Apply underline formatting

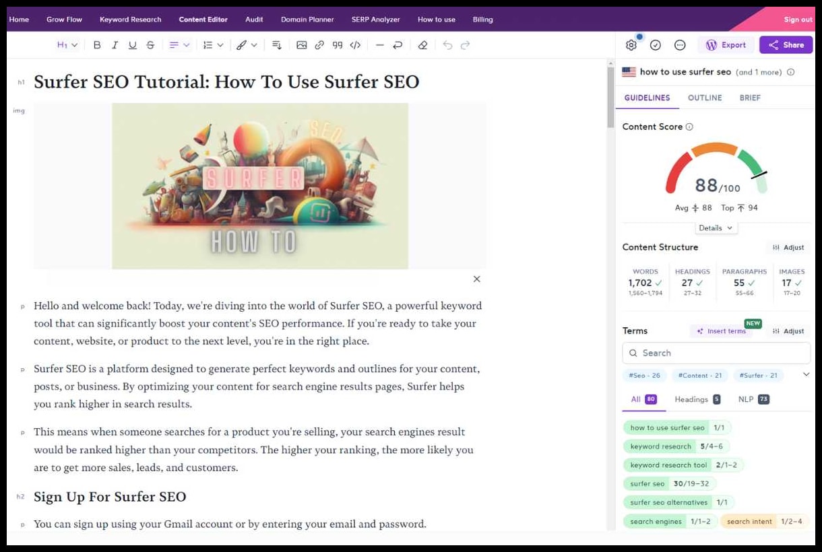tap(132, 45)
